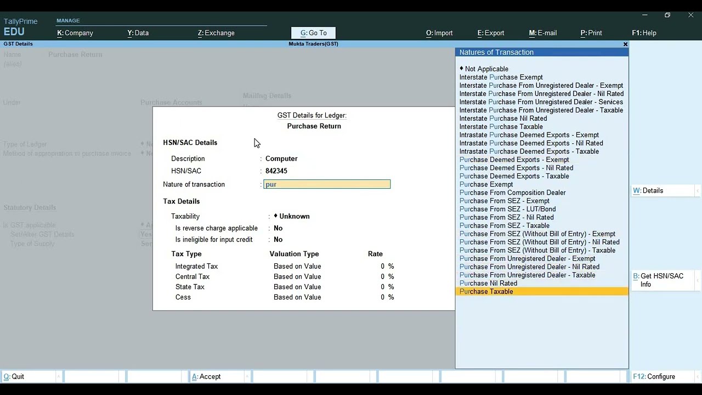This screenshot has width=702, height=395.
Task: Select Purchase From Unregistered Dealer - Taxable
Action: [542, 275]
